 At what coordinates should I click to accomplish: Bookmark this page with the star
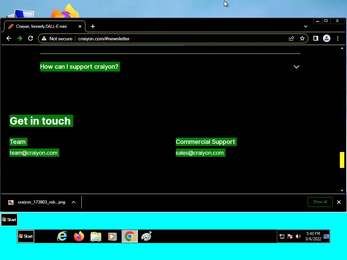point(302,39)
